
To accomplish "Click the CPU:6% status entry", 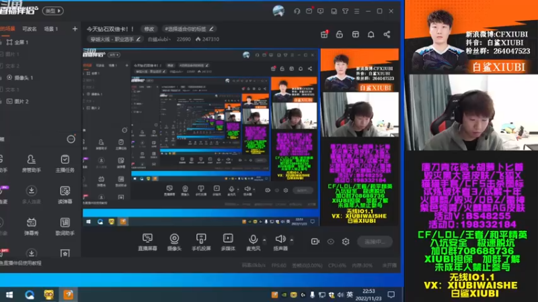I will (337, 265).
